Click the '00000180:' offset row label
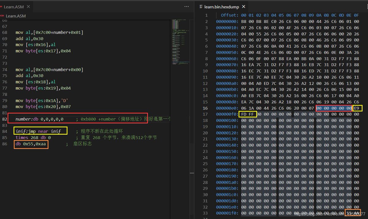 (227, 170)
